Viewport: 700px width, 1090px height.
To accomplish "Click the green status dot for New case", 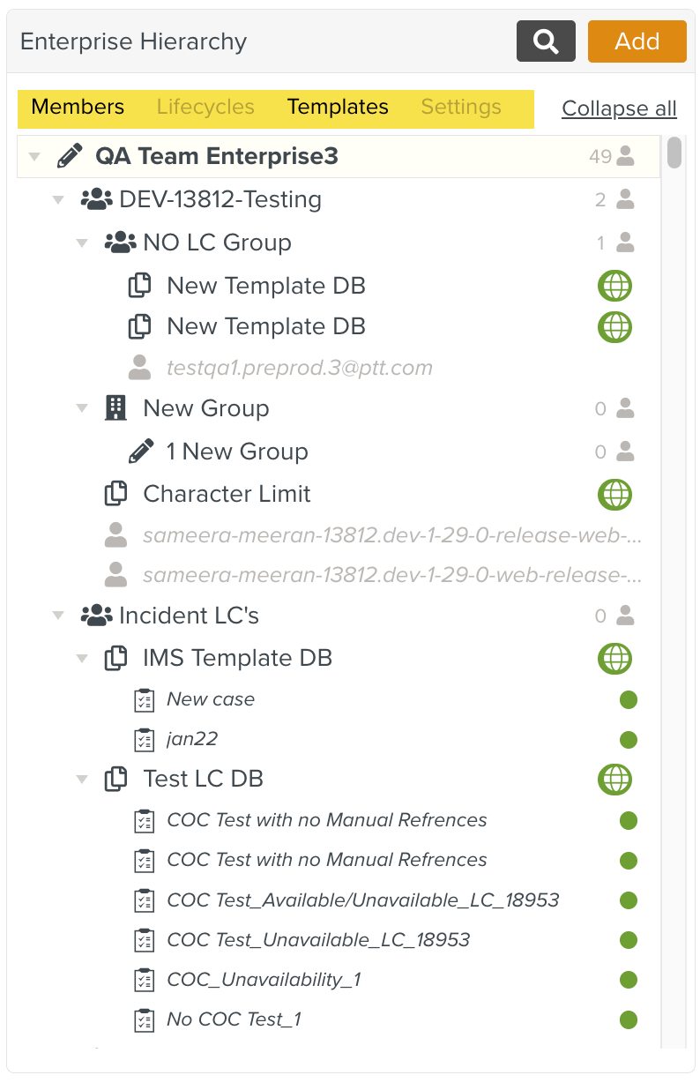I will (x=629, y=700).
